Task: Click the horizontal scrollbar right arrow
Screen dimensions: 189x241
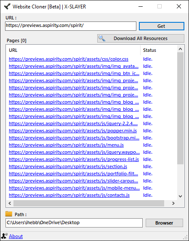Action: [173, 204]
